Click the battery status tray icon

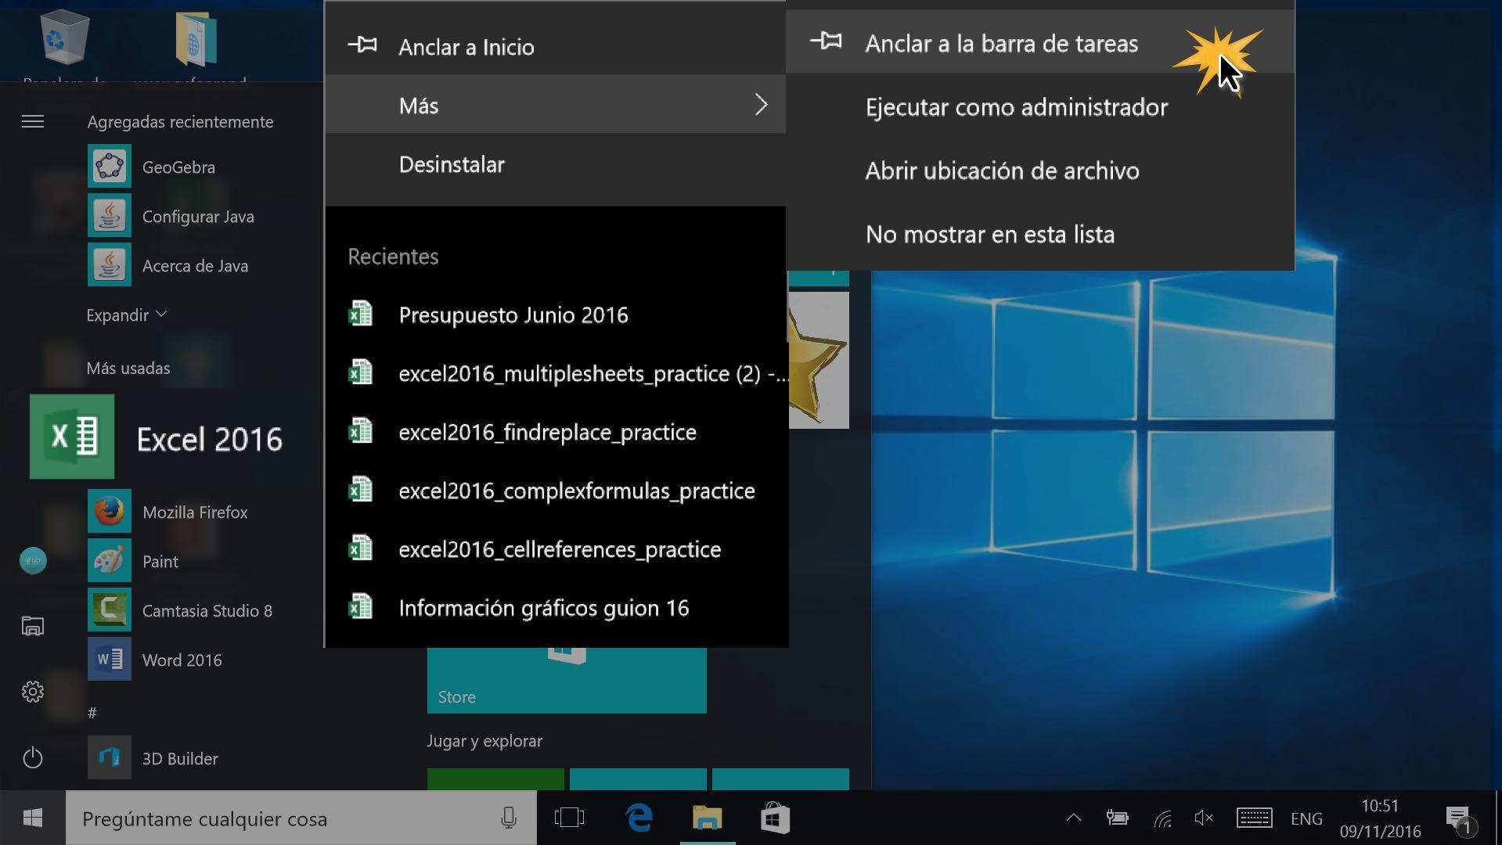pyautogui.click(x=1117, y=818)
